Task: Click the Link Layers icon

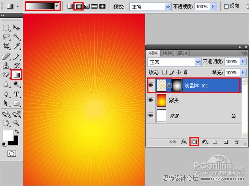Action: (x=172, y=142)
